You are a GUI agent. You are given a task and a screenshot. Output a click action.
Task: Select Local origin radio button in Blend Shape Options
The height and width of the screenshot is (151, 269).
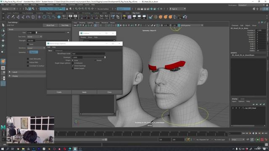[73, 60]
